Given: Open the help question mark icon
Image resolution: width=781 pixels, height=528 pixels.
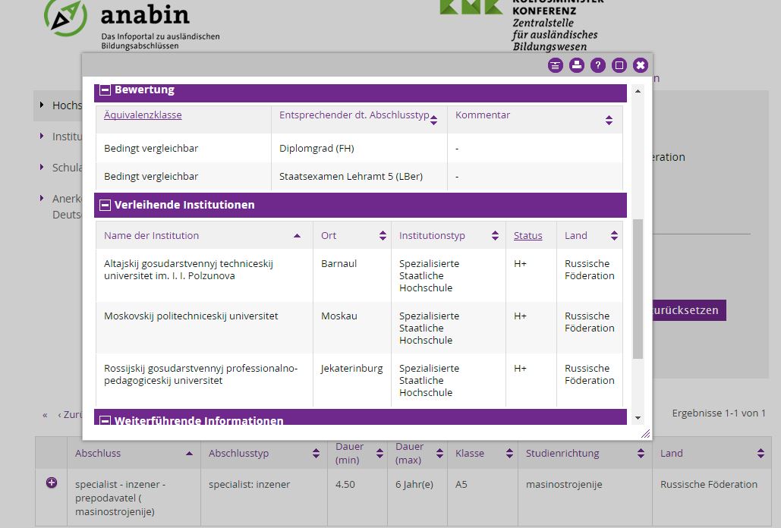Looking at the screenshot, I should coord(598,65).
